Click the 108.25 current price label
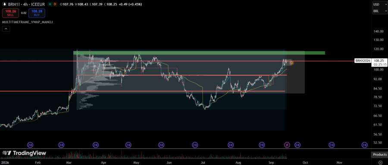Viewport: 388px width, 165px height. [x=379, y=61]
